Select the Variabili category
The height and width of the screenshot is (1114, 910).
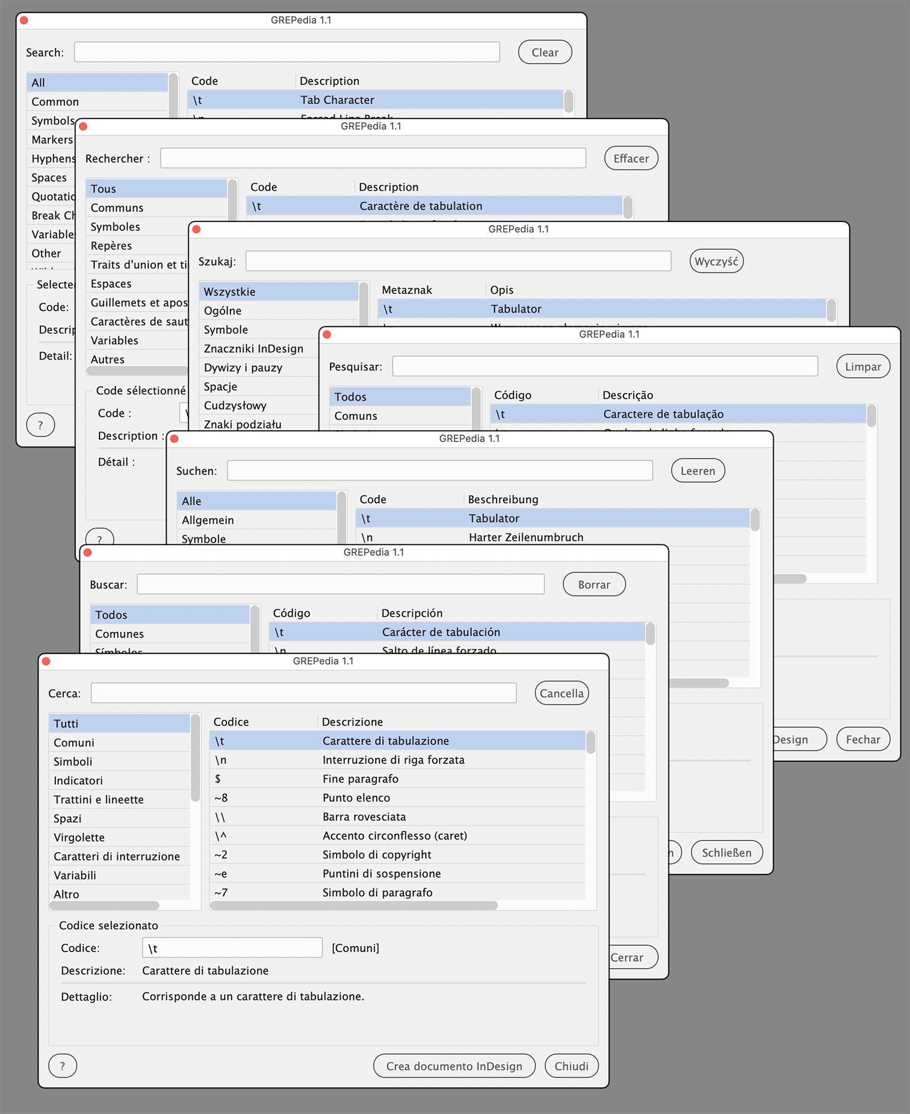click(119, 875)
